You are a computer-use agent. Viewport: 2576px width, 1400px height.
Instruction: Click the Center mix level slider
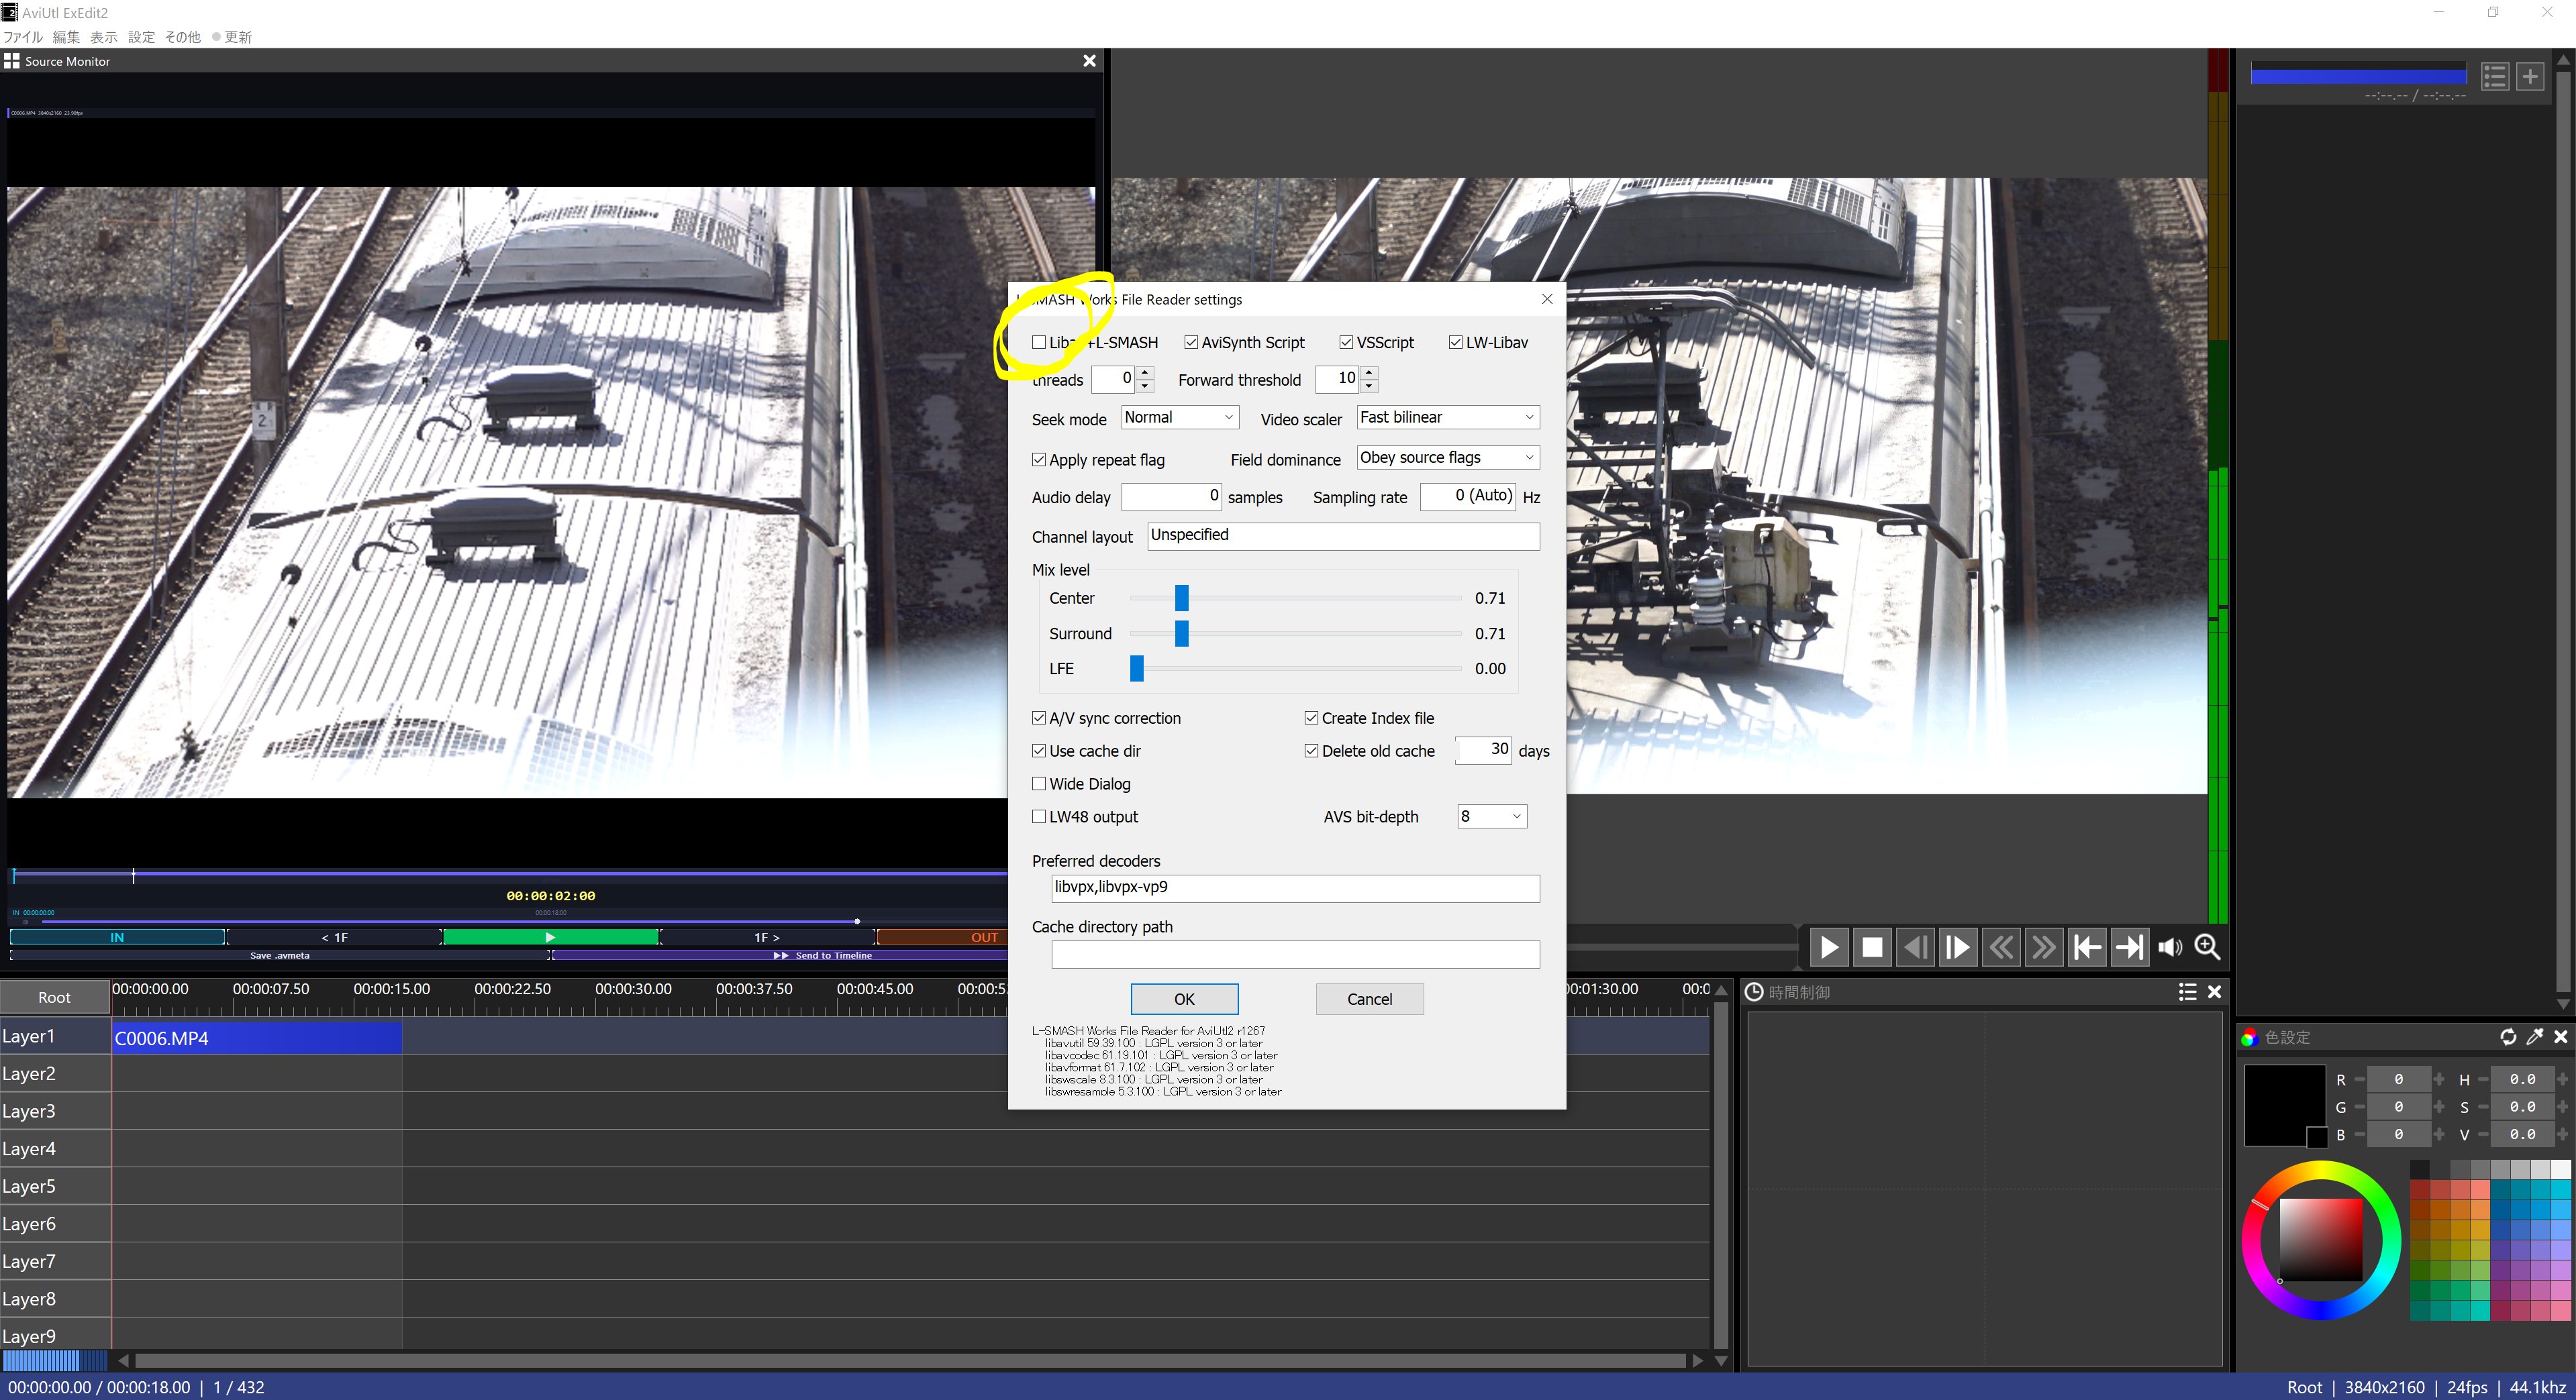click(x=1181, y=598)
